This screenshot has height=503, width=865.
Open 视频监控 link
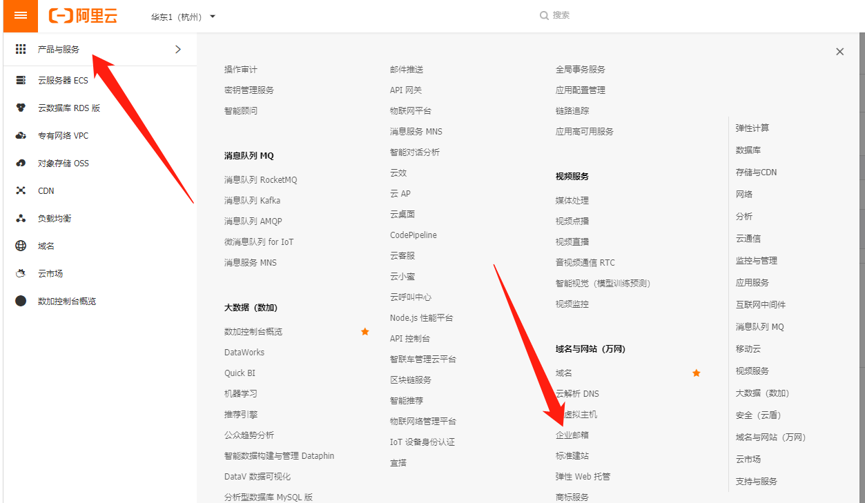point(572,304)
